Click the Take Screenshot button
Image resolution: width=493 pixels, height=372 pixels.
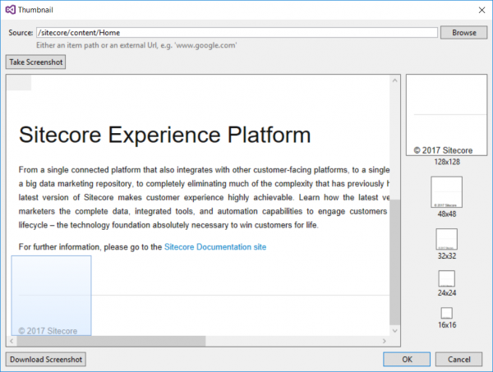[35, 62]
